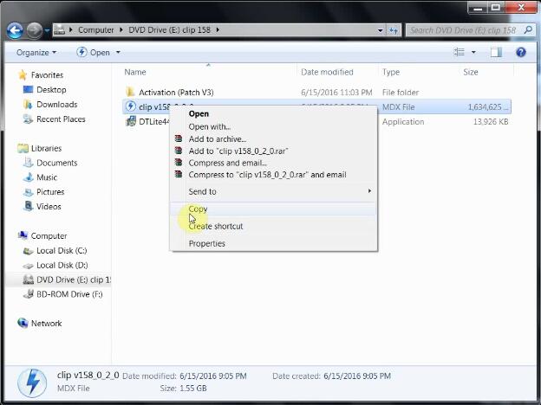This screenshot has height=405, width=541.
Task: Expand the arrow after clip 158 breadcrumb
Action: (218, 30)
